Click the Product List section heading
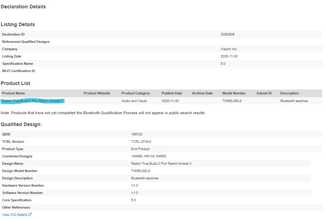326x219 pixels. coord(16,83)
